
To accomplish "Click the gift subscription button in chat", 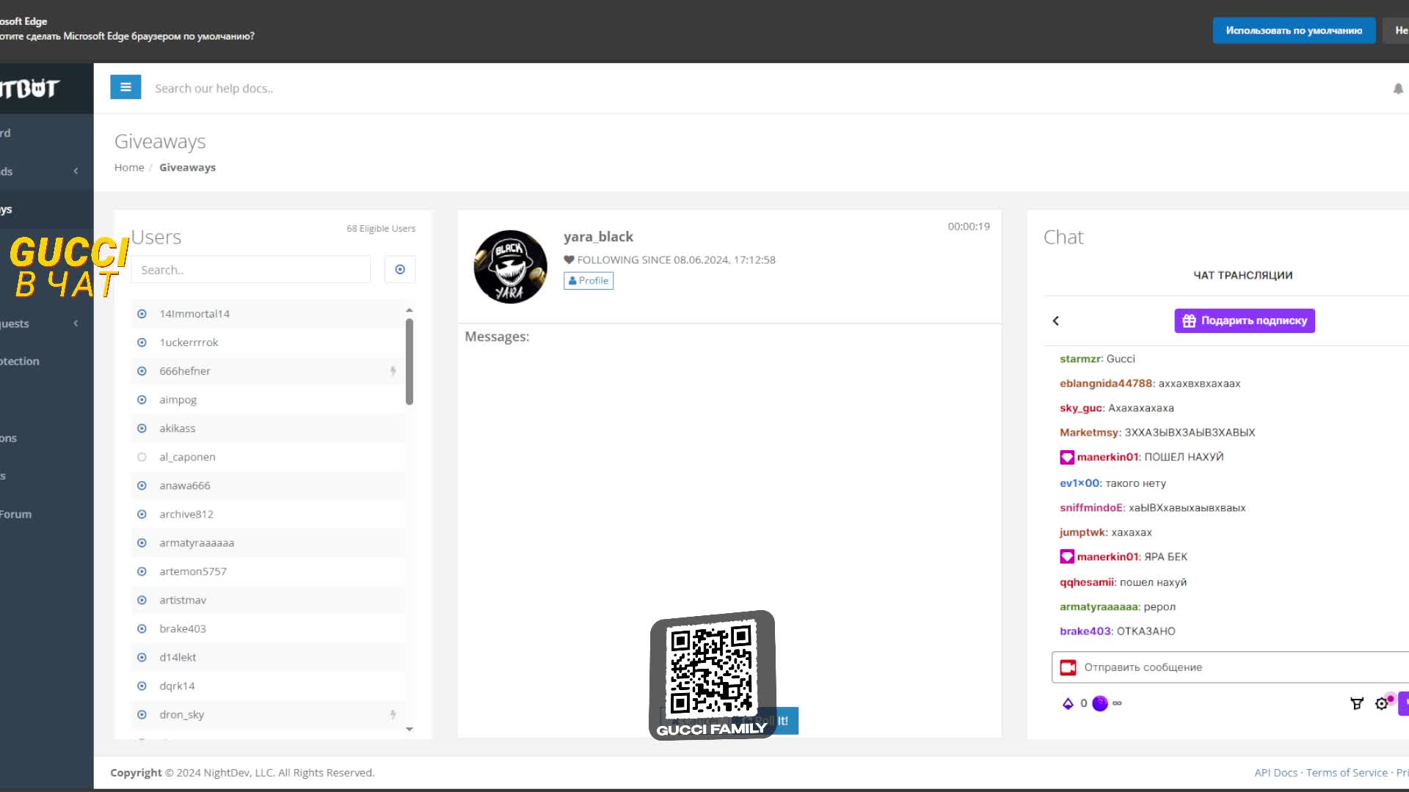I will [x=1245, y=320].
